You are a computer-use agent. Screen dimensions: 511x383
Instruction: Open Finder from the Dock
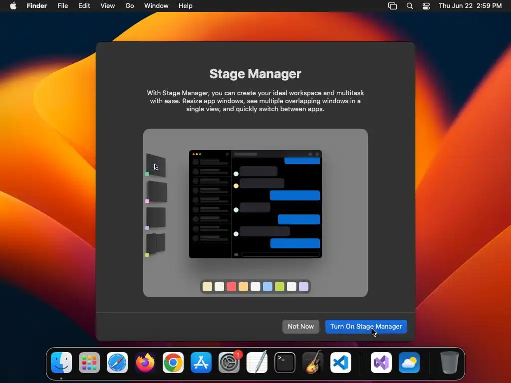click(x=61, y=363)
